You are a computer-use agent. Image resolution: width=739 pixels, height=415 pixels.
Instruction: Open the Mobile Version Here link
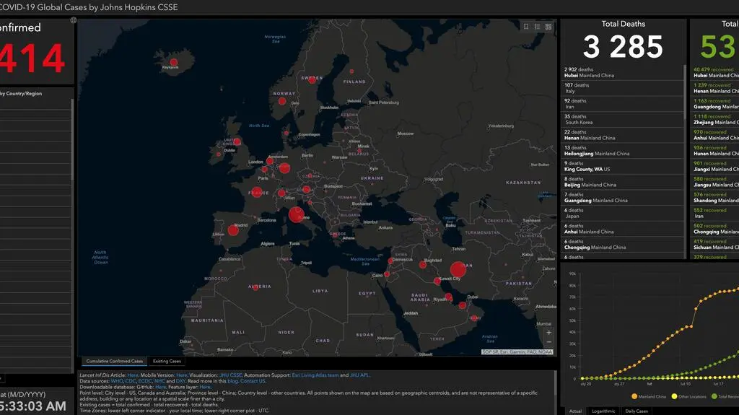pyautogui.click(x=181, y=375)
